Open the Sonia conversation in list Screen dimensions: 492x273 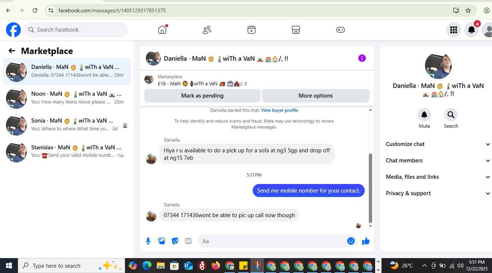coord(67,125)
